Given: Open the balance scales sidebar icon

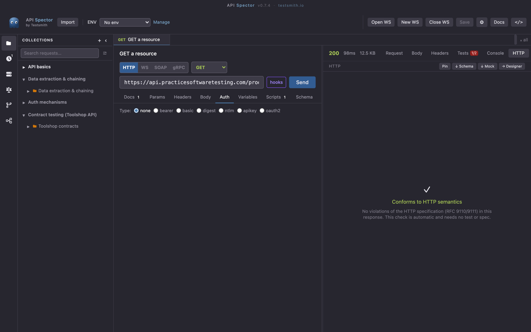Looking at the screenshot, I should pos(9,90).
